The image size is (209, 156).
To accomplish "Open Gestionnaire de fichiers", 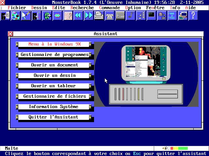I will tap(54, 96).
